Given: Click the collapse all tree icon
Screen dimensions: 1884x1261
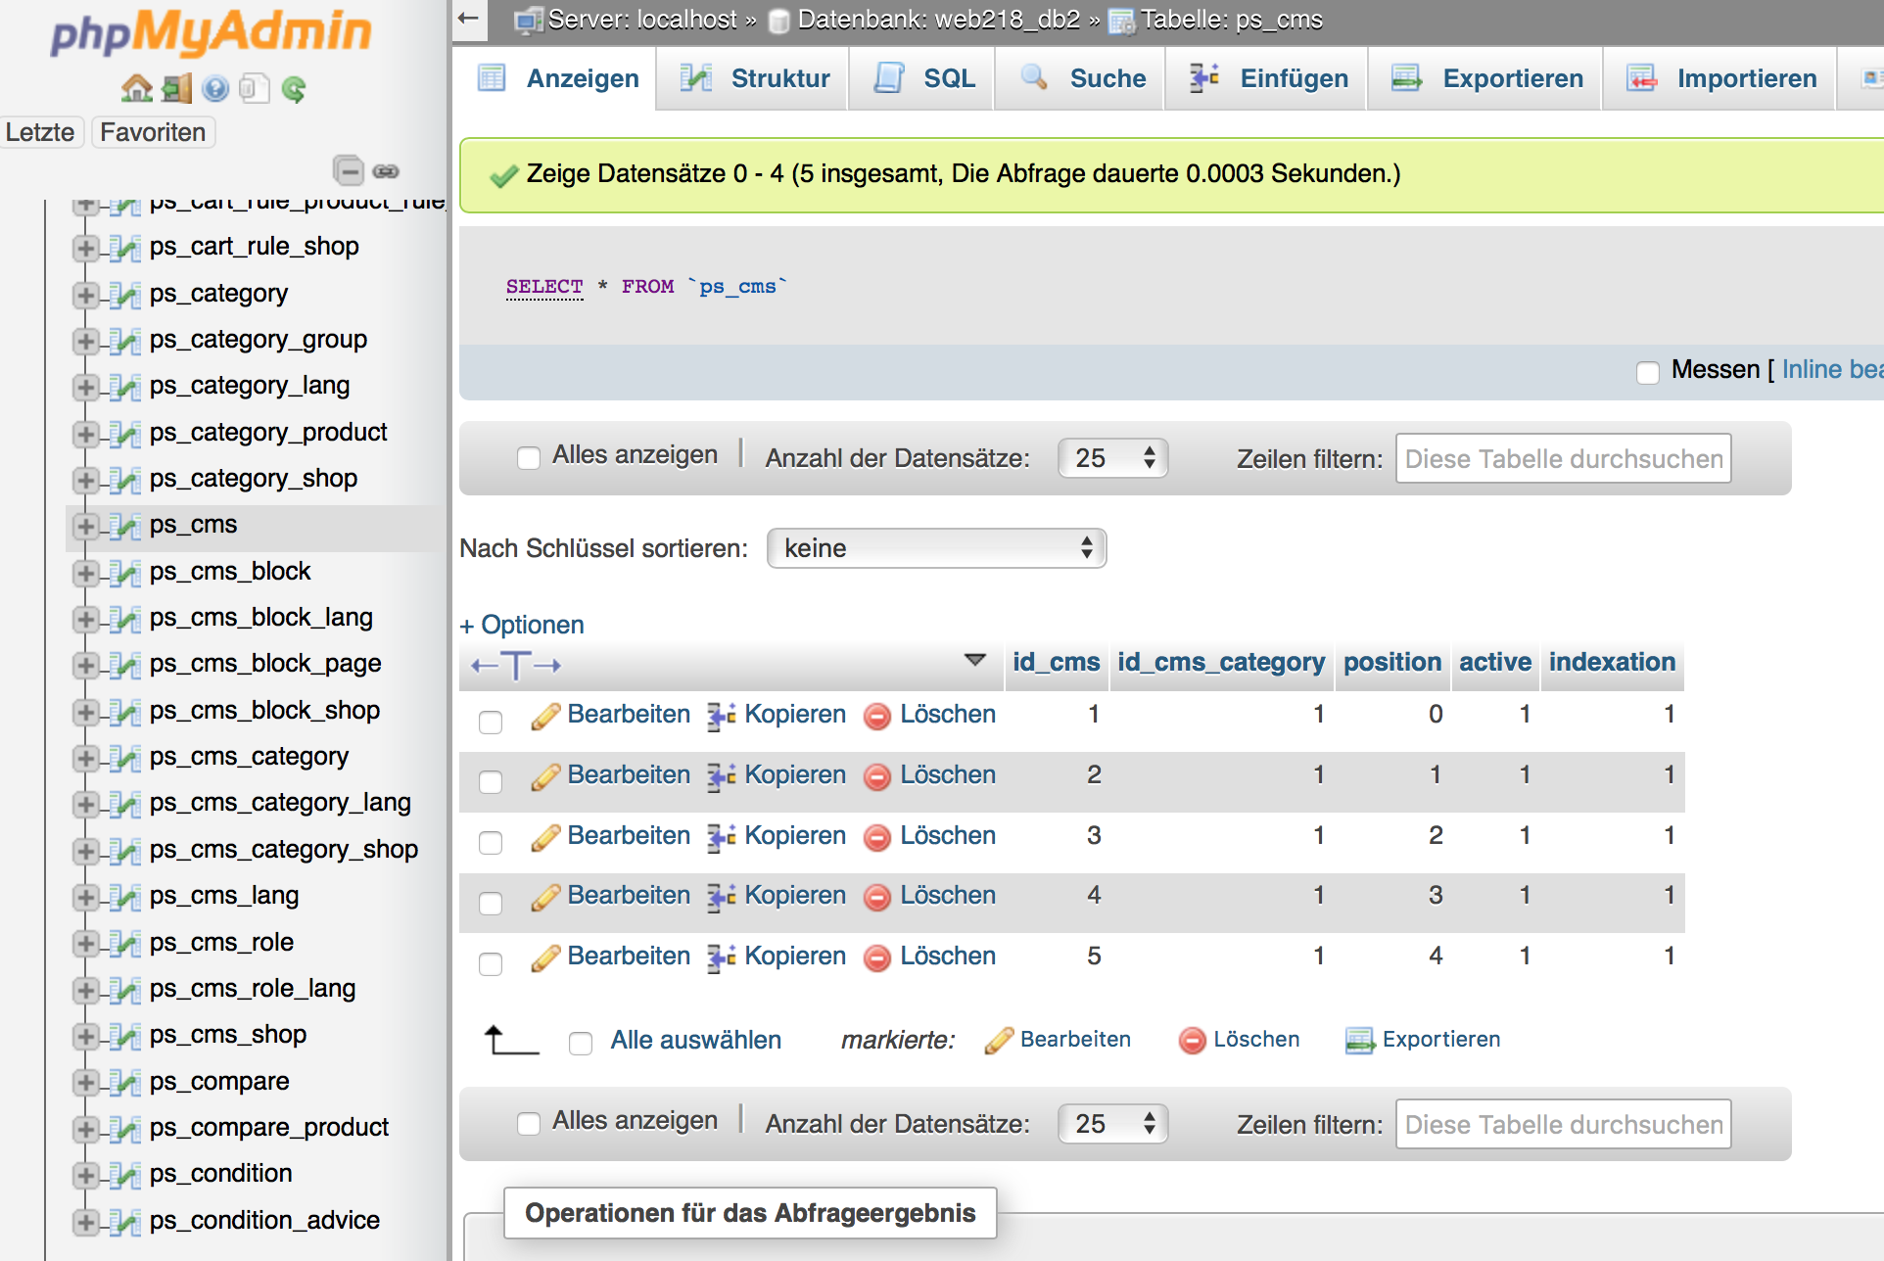Looking at the screenshot, I should (348, 170).
